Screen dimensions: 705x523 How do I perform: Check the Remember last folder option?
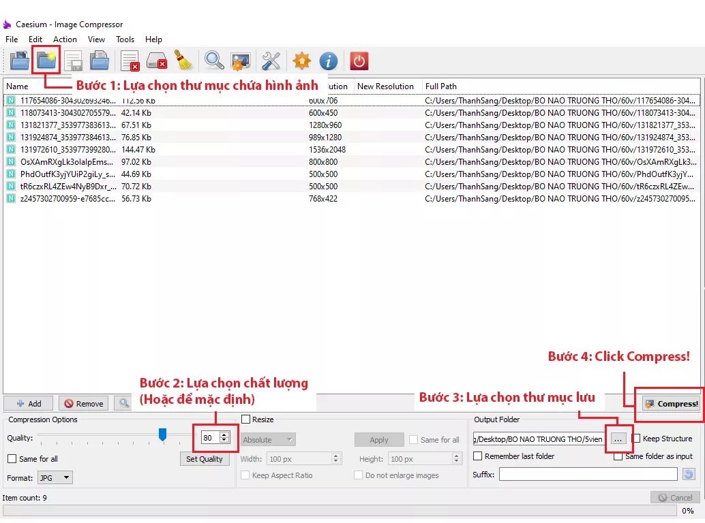[478, 456]
